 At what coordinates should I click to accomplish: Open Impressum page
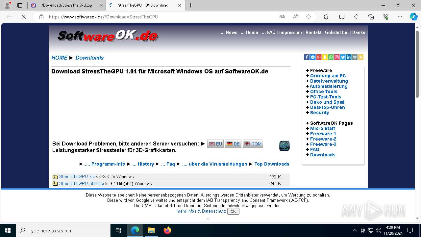[x=290, y=32]
